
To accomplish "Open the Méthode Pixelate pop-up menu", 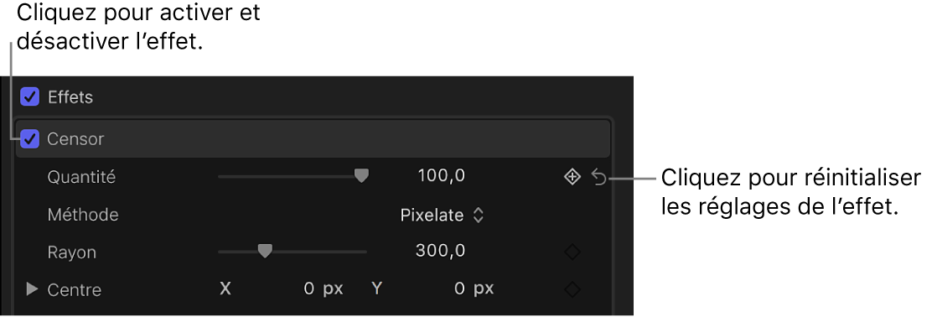I will [443, 215].
